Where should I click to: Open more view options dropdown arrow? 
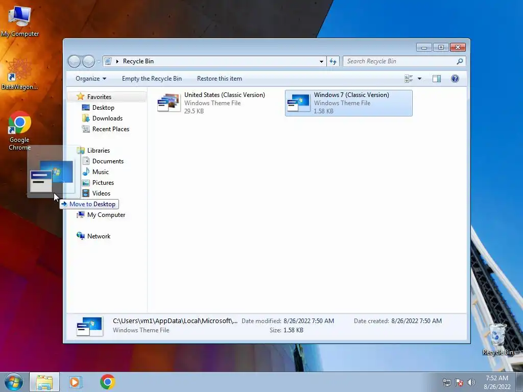coord(420,79)
